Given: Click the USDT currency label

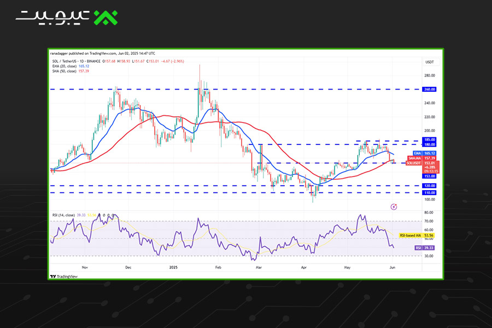Looking at the screenshot, I should (x=430, y=62).
